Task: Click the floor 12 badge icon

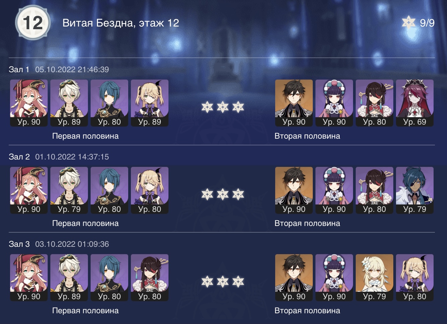Action: pyautogui.click(x=33, y=23)
